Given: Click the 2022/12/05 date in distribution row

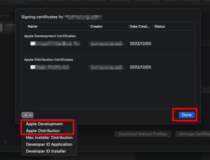Looking at the screenshot, I should 140,67.
